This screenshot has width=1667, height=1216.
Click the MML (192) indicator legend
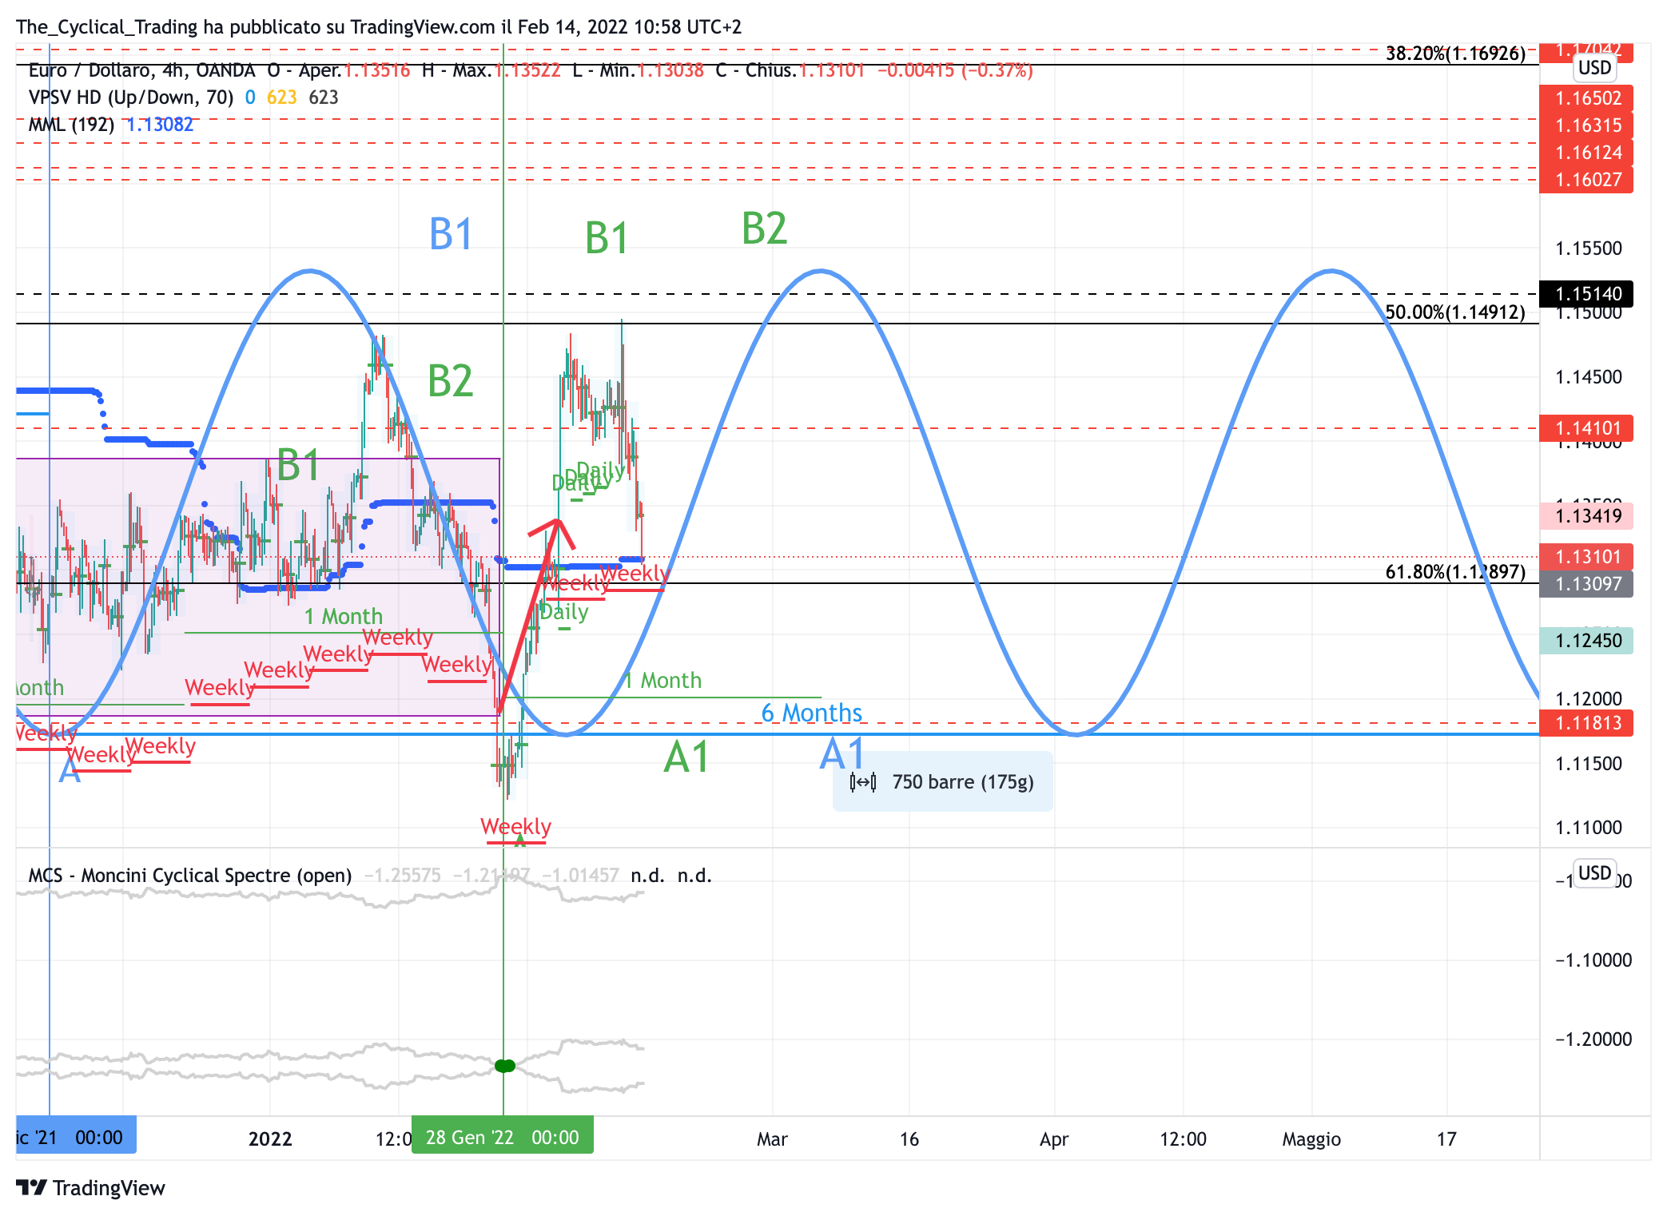71,125
